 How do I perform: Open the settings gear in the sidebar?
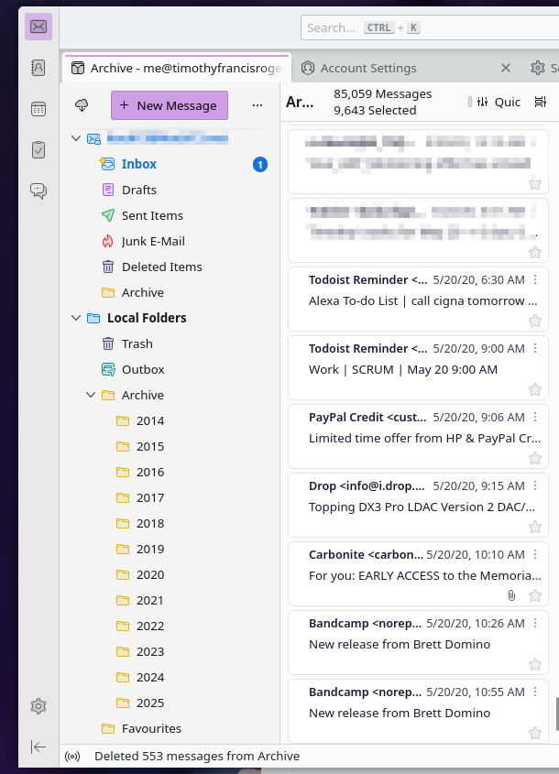(38, 706)
